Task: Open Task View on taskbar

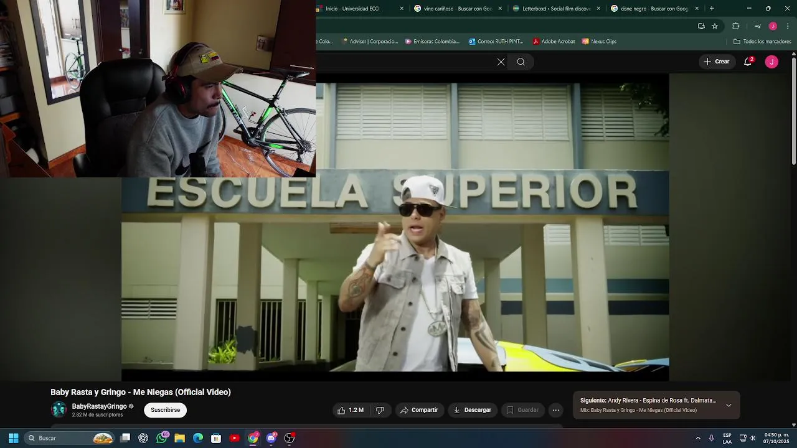Action: coord(125,438)
